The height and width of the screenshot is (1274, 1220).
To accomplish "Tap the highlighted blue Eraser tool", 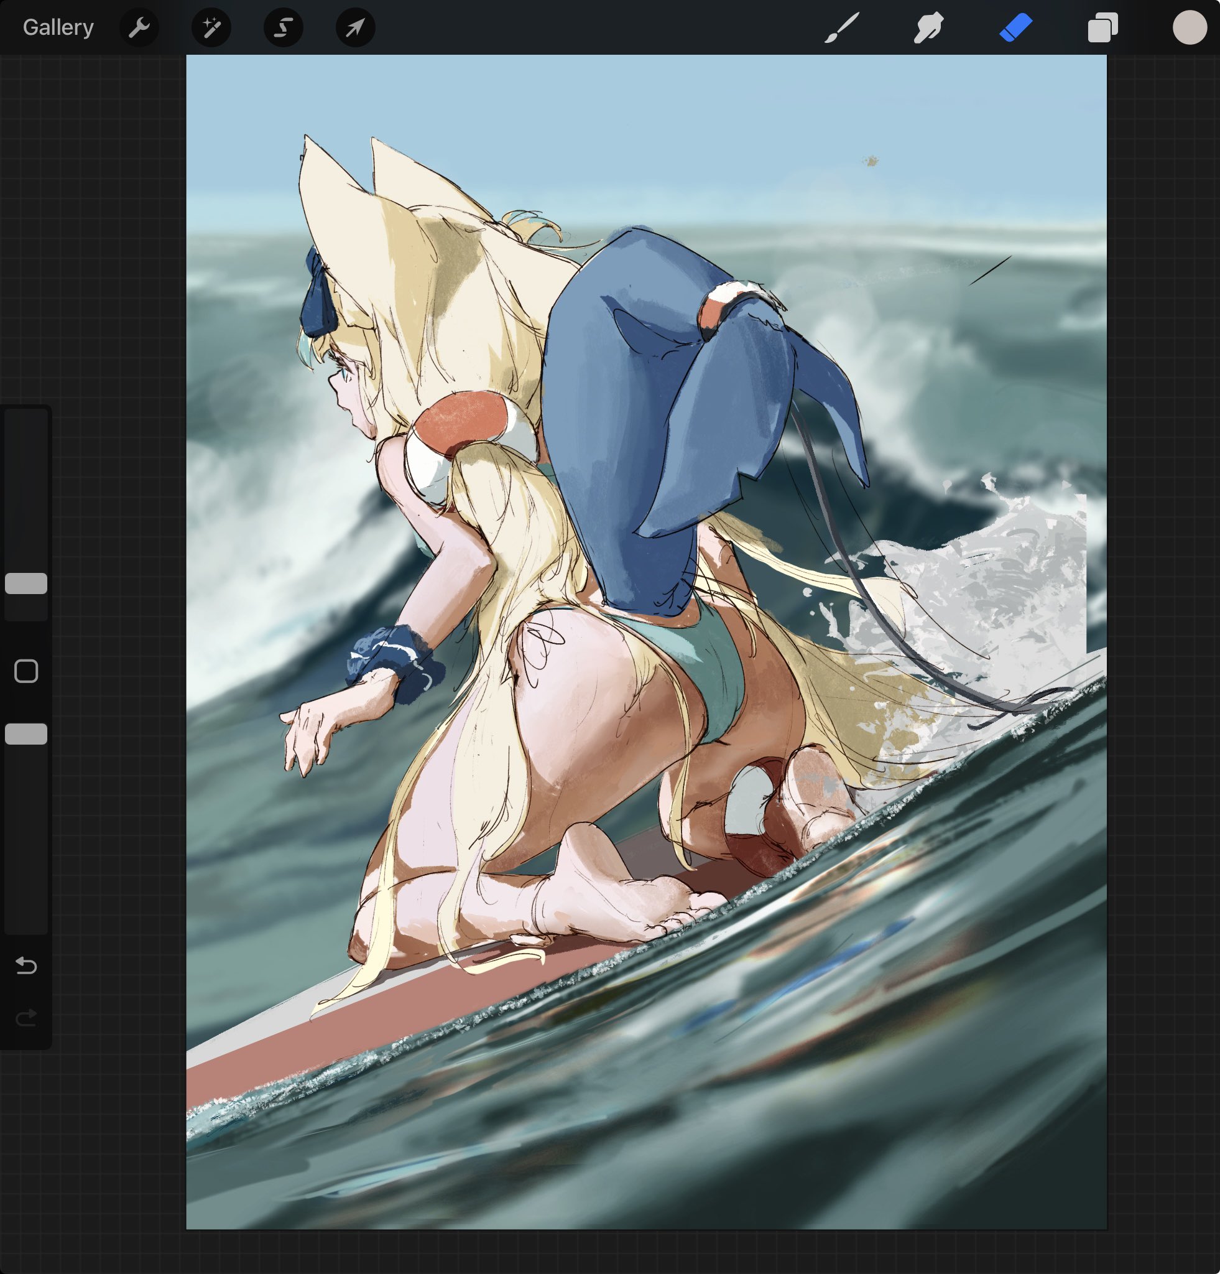I will (1015, 27).
